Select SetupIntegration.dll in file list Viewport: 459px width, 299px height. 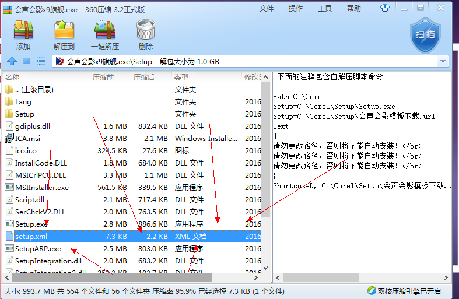pos(48,261)
